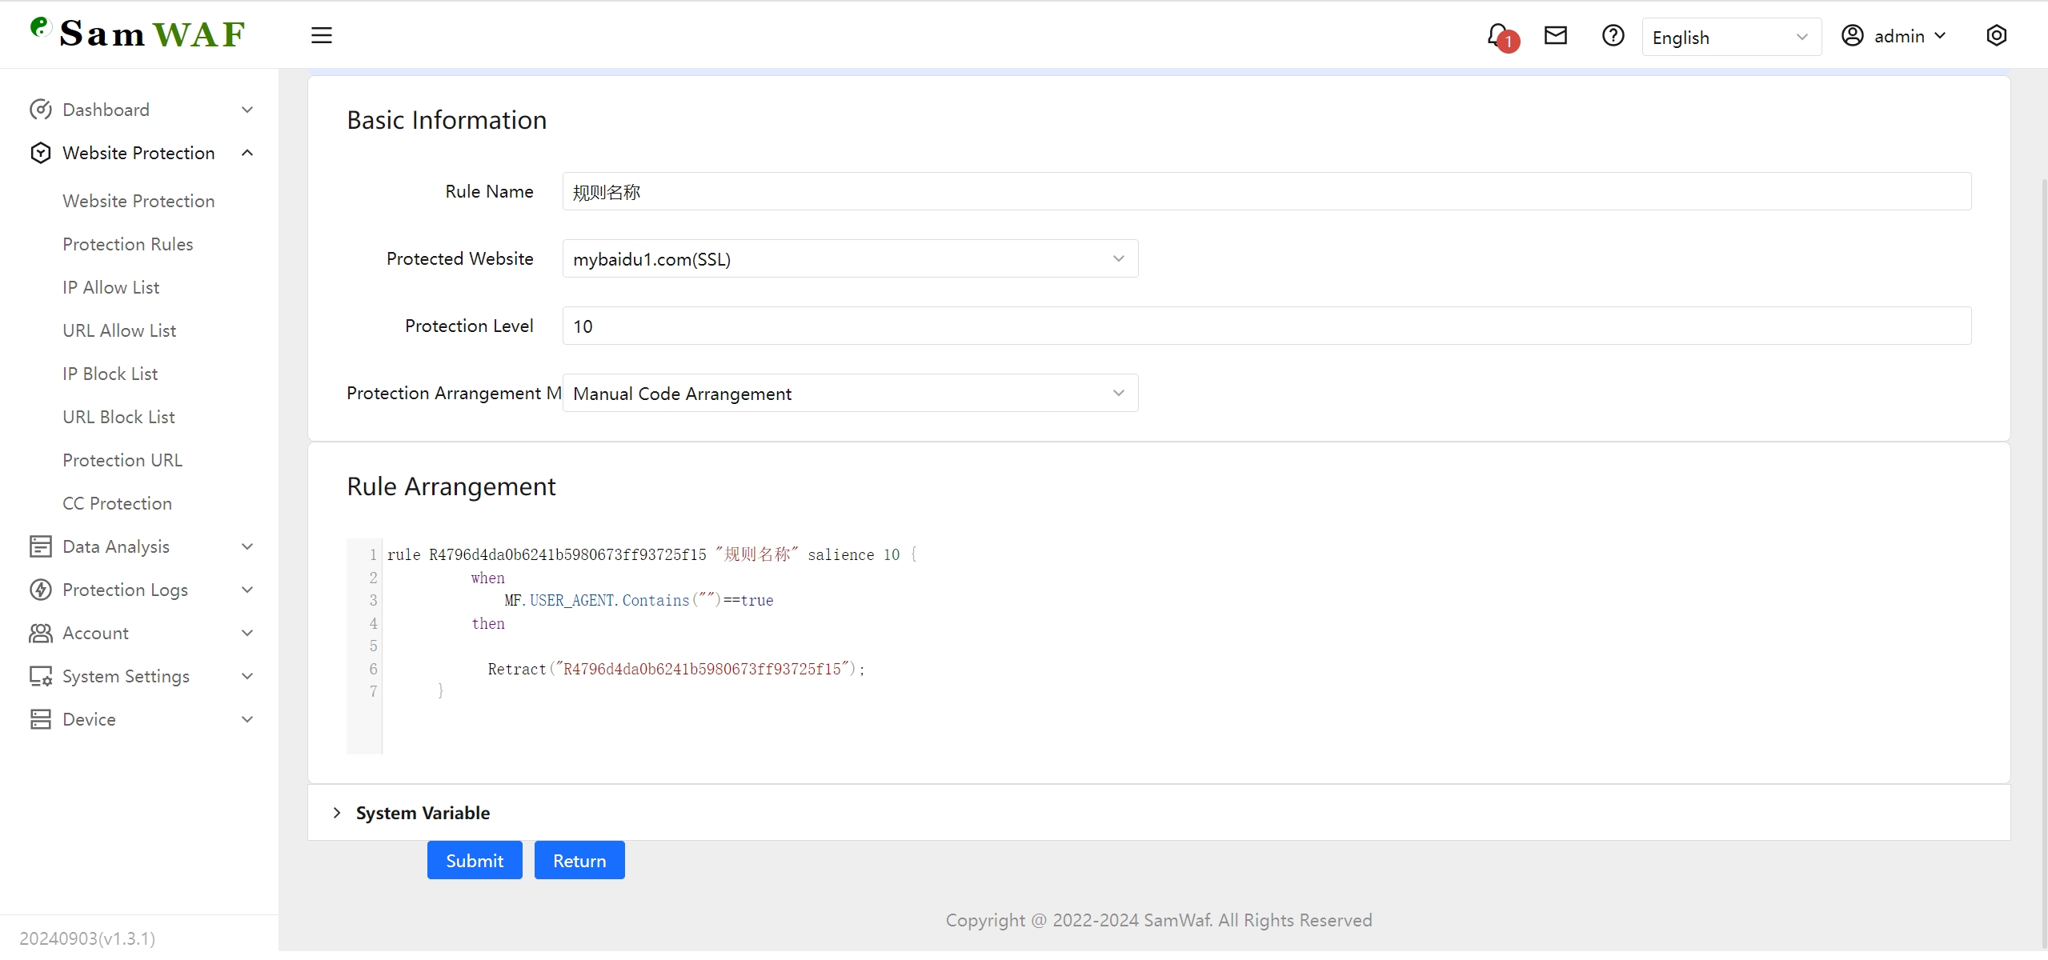
Task: Open the Protection Arrangement Mode dropdown
Action: (x=850, y=393)
